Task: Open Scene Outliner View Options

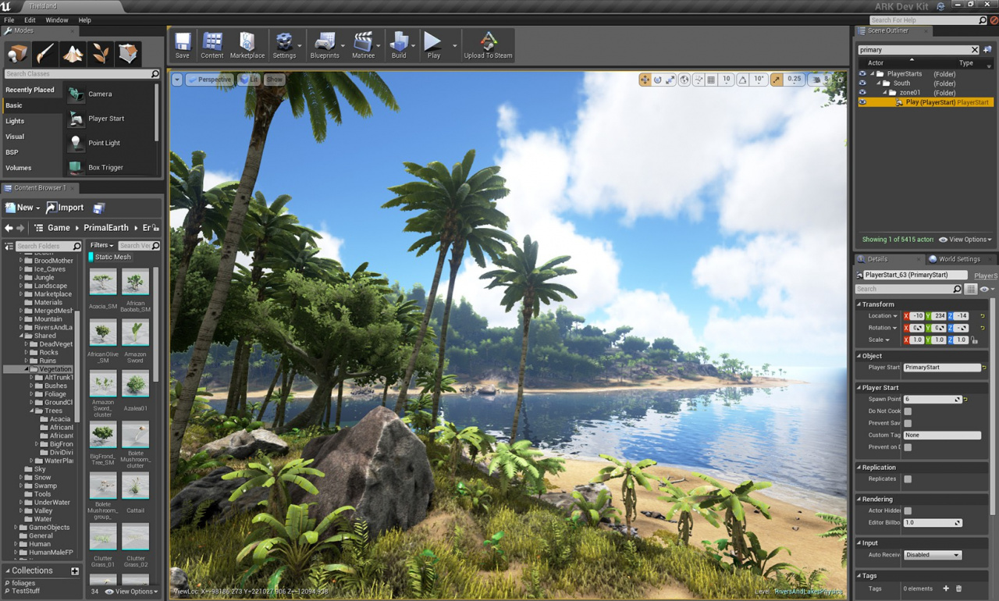Action: (x=965, y=240)
